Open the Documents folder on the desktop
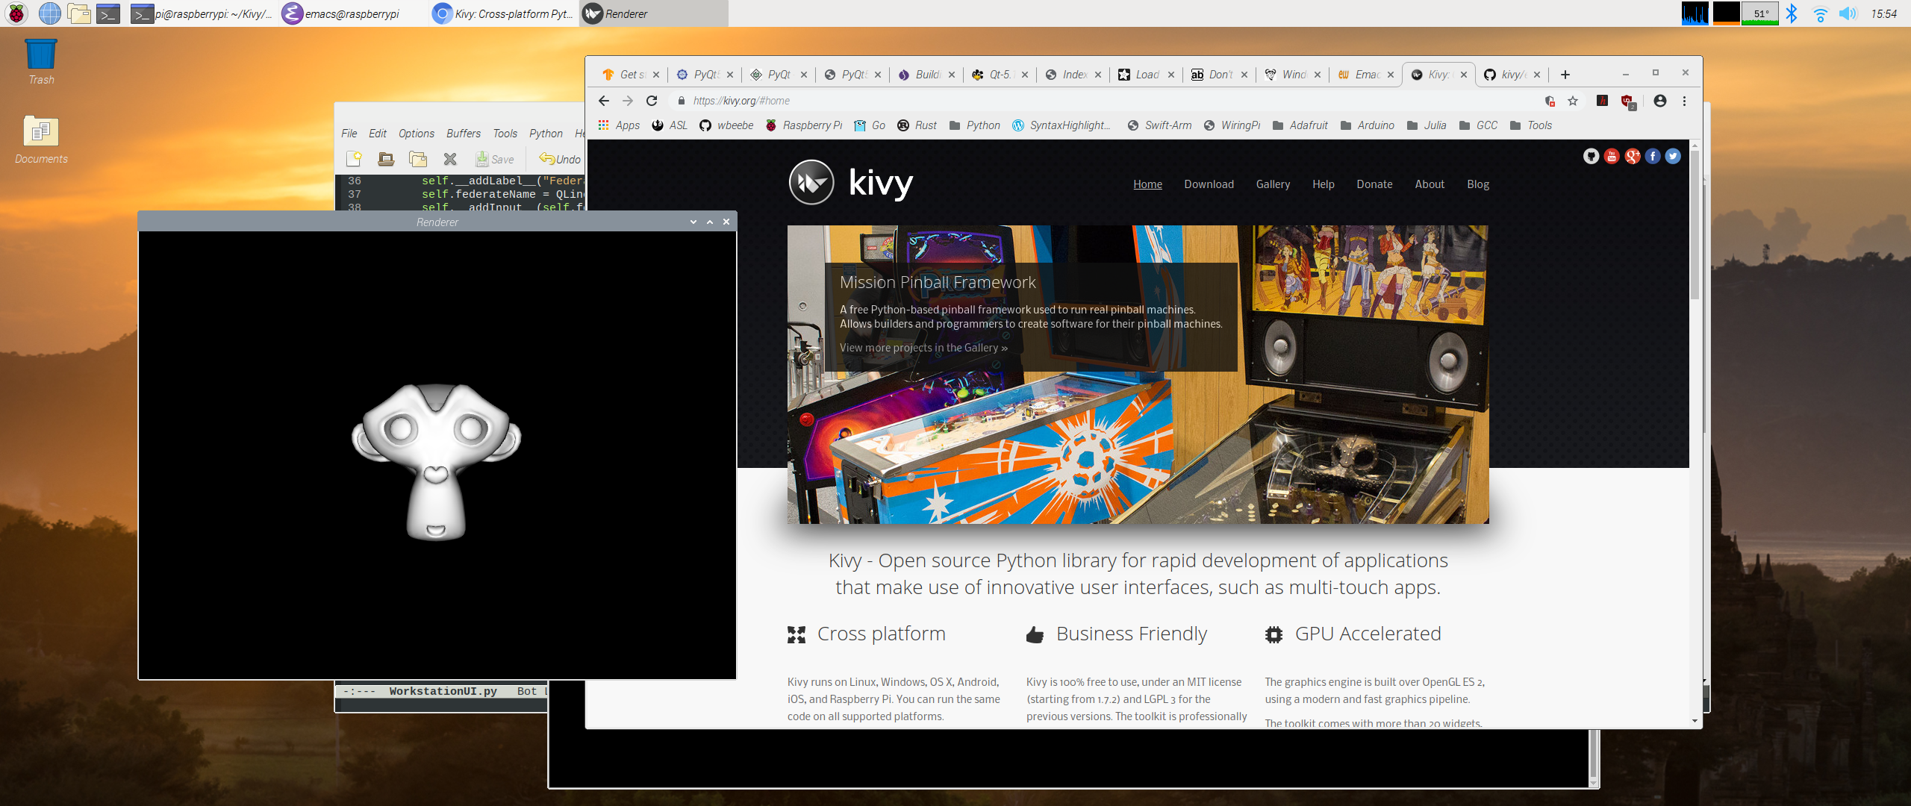Viewport: 1911px width, 806px height. click(x=41, y=140)
